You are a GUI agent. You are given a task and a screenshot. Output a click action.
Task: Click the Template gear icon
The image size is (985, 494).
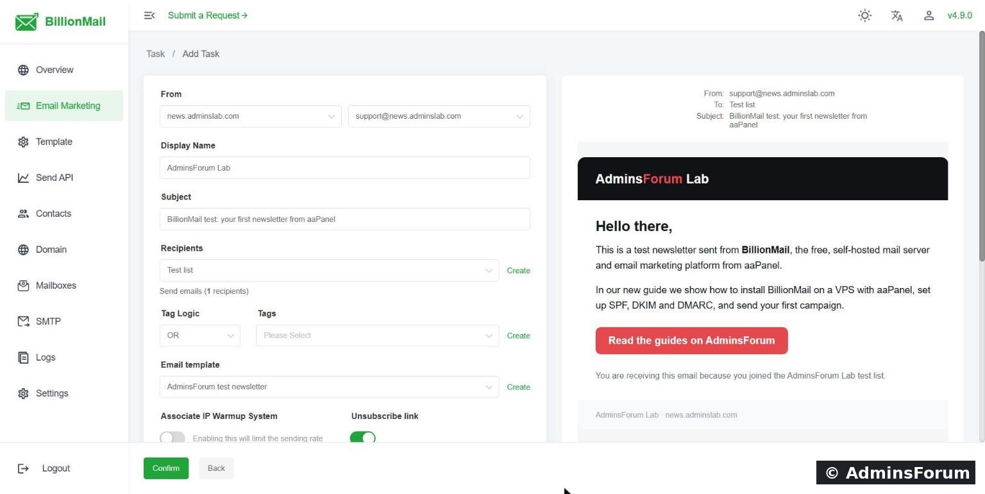pyautogui.click(x=24, y=142)
